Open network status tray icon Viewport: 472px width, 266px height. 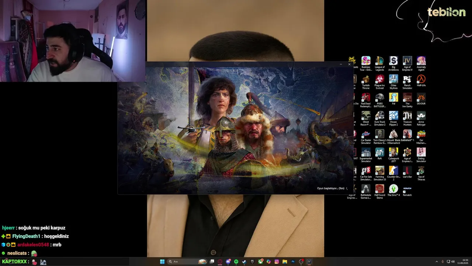[448, 262]
